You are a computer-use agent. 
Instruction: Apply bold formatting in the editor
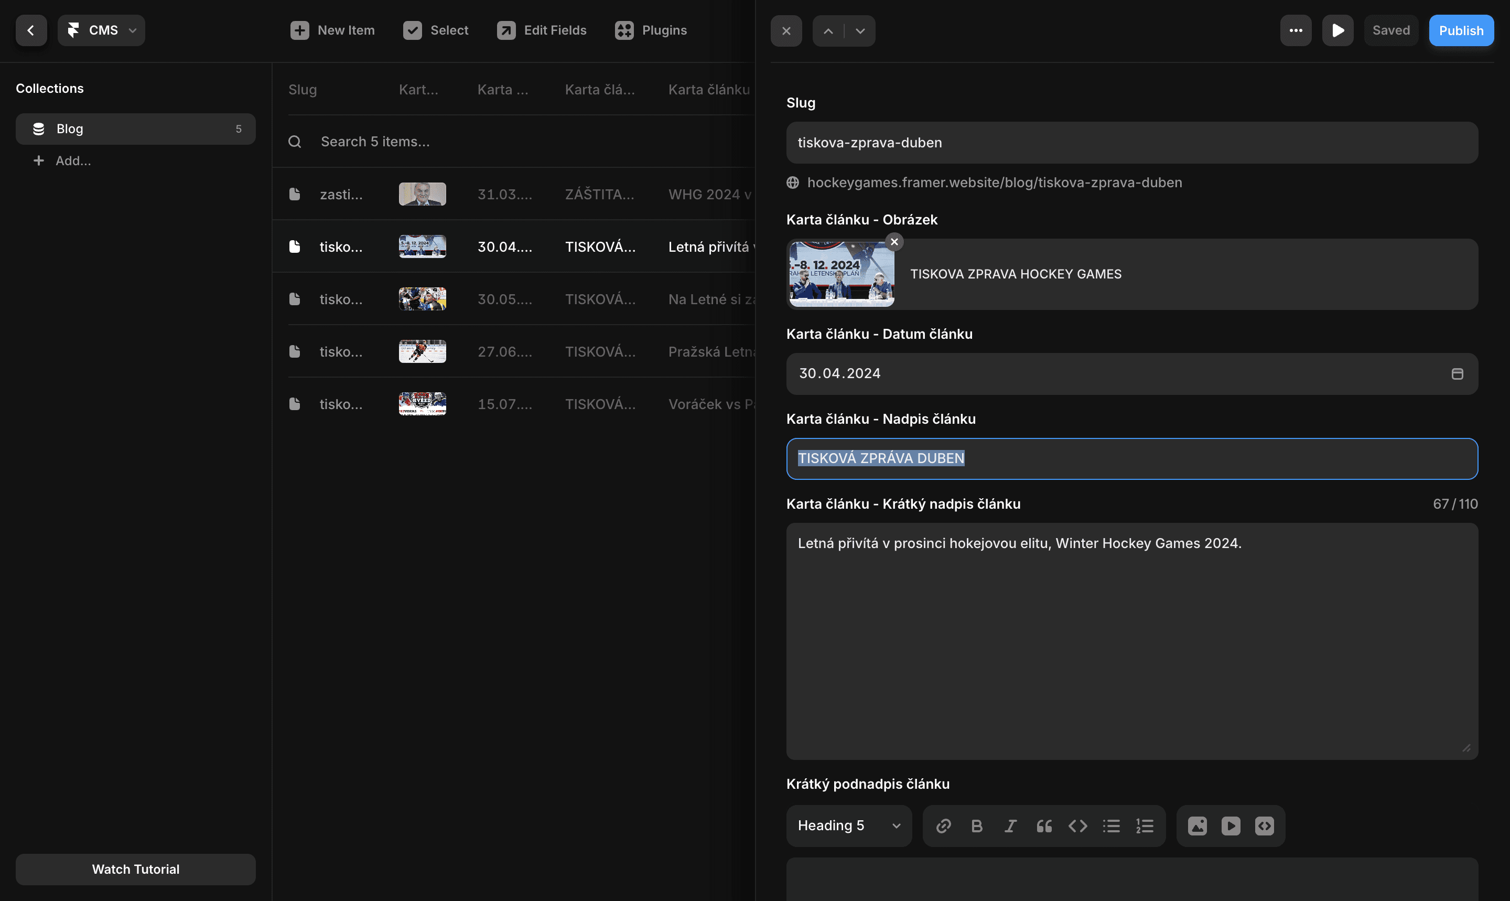(977, 825)
